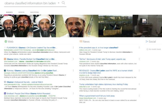Open more options for the CNN news result
The height and width of the screenshot is (104, 162).
(139, 48)
